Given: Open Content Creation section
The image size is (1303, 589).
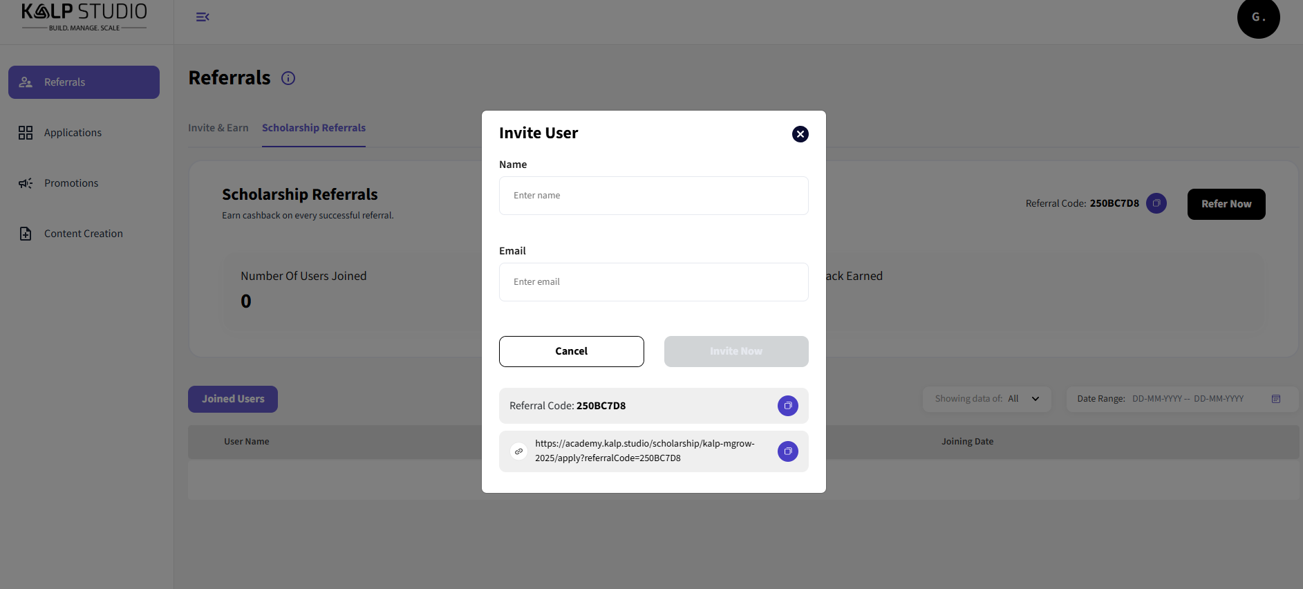Looking at the screenshot, I should coord(83,234).
